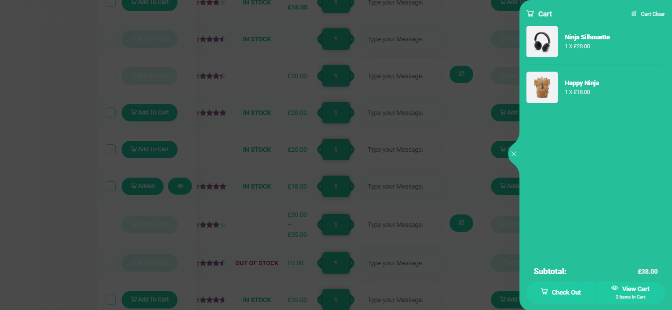Decrease quantity in the £35.00 row

tap(320, 300)
